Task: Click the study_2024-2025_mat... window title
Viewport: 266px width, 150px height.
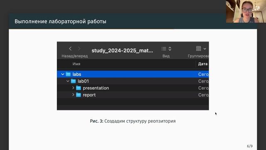Action: [x=122, y=50]
